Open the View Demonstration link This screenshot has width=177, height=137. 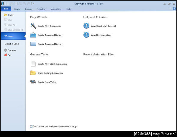[101, 35]
